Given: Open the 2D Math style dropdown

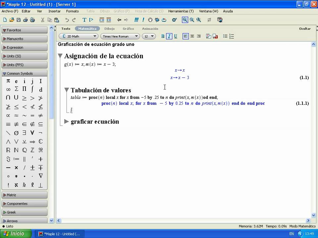Looking at the screenshot, I should pos(78,36).
